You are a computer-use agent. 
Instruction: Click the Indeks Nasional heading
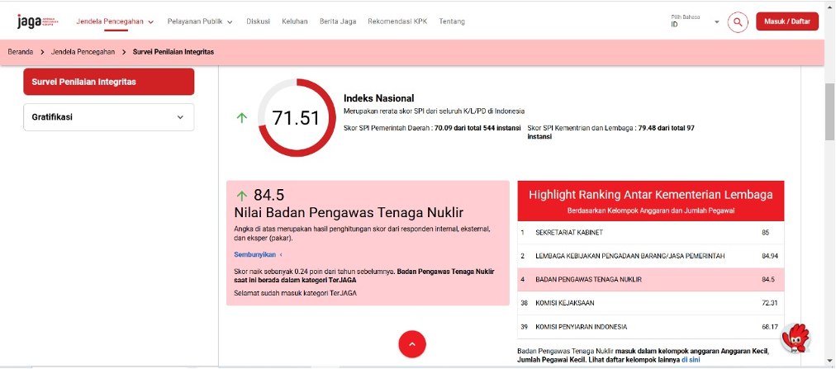pos(379,98)
